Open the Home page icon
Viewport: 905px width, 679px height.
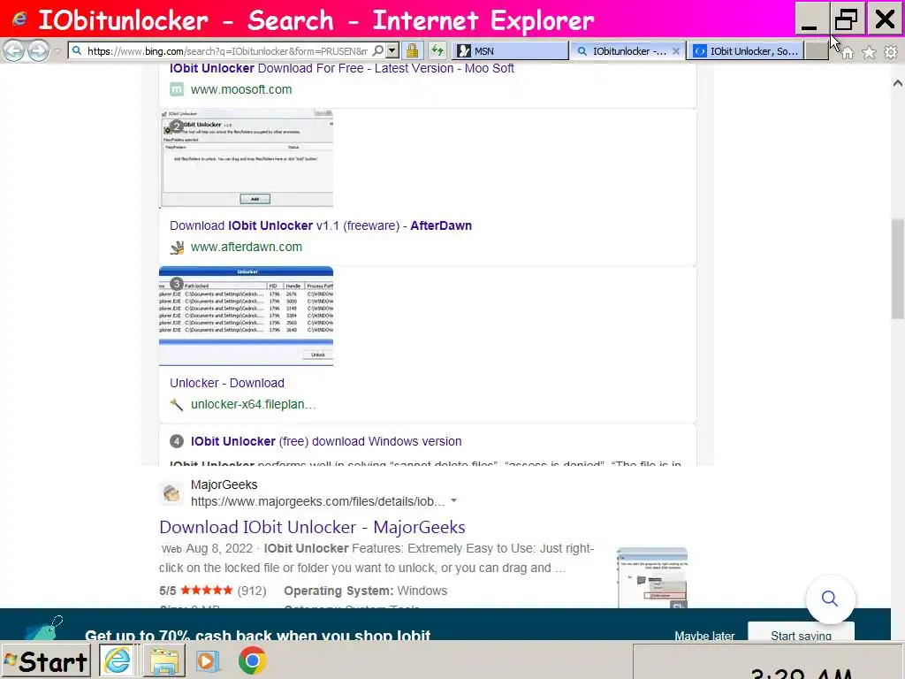[x=848, y=52]
